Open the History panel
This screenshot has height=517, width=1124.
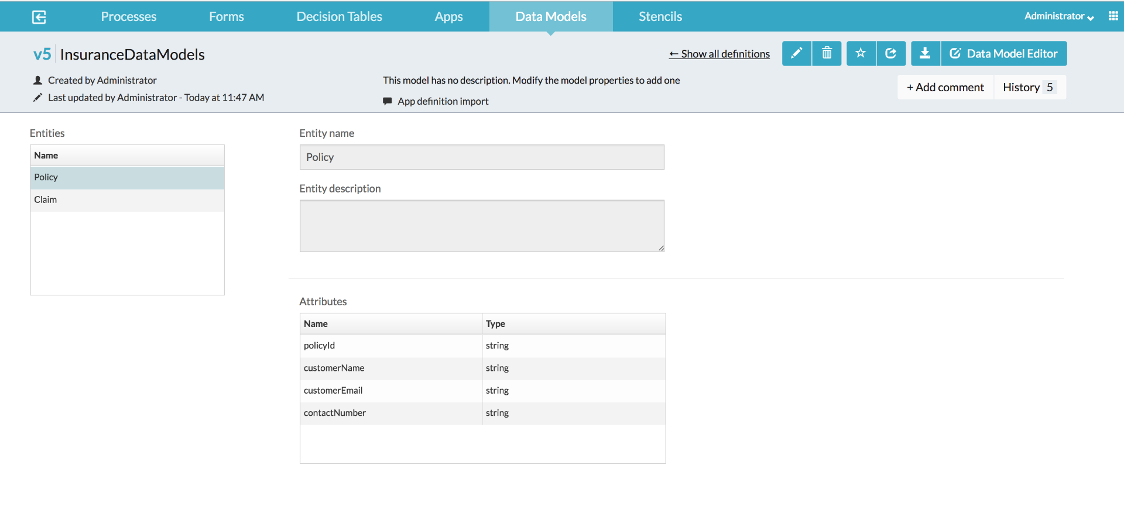tap(1029, 87)
